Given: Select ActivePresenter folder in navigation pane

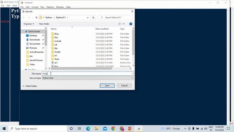Looking at the screenshot, I should [37, 52].
